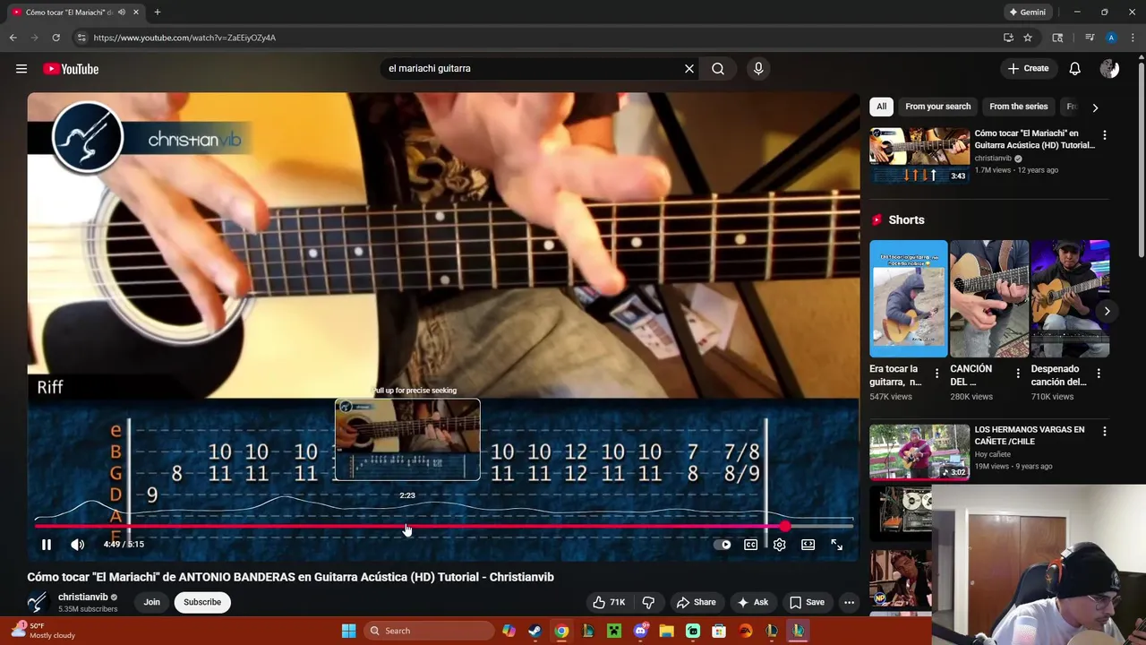Screen dimensions: 1146x645
Task: Show next Shorts with the arrow
Action: tap(1107, 311)
